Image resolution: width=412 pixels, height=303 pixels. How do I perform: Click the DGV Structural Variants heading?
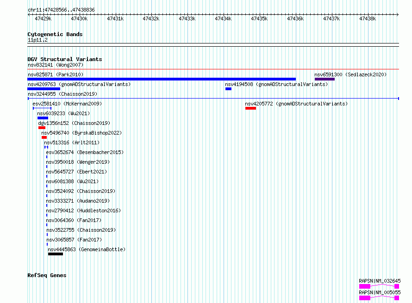pos(65,59)
